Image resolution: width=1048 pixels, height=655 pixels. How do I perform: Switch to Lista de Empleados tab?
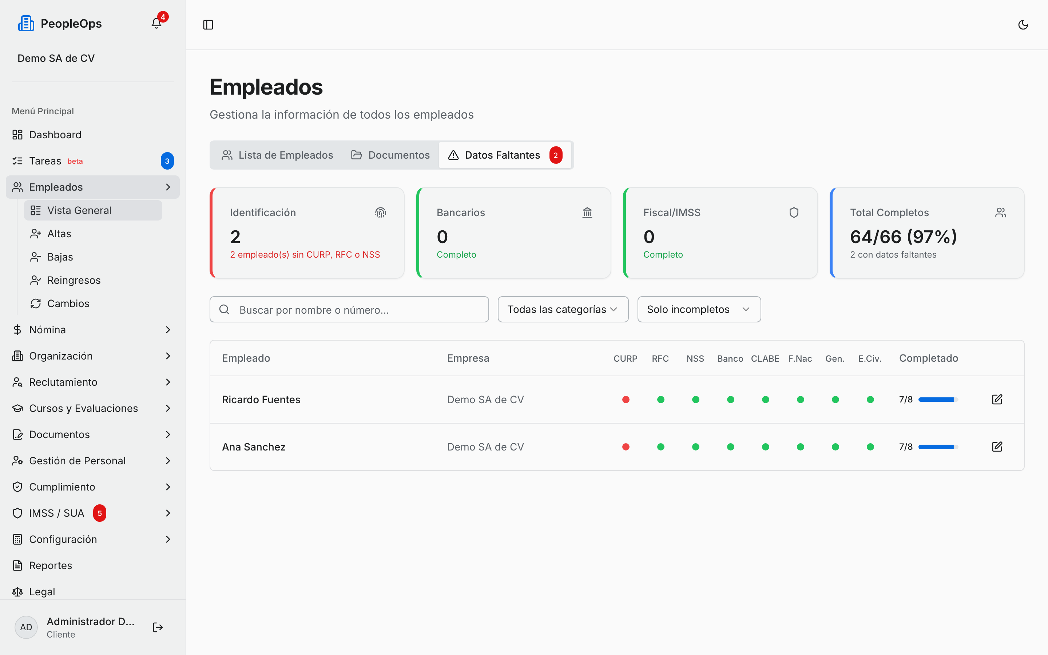click(277, 155)
